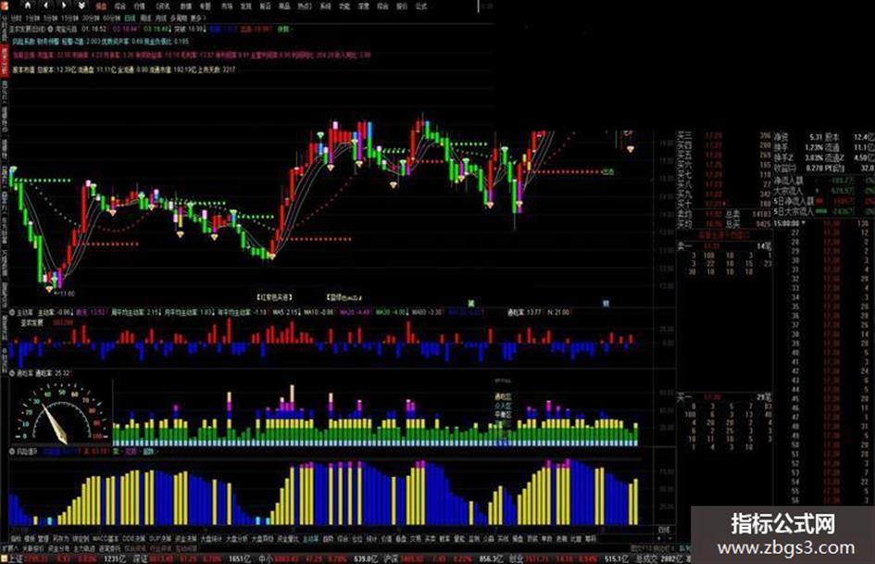Open the 资讯 menu in the top bar

tap(163, 6)
